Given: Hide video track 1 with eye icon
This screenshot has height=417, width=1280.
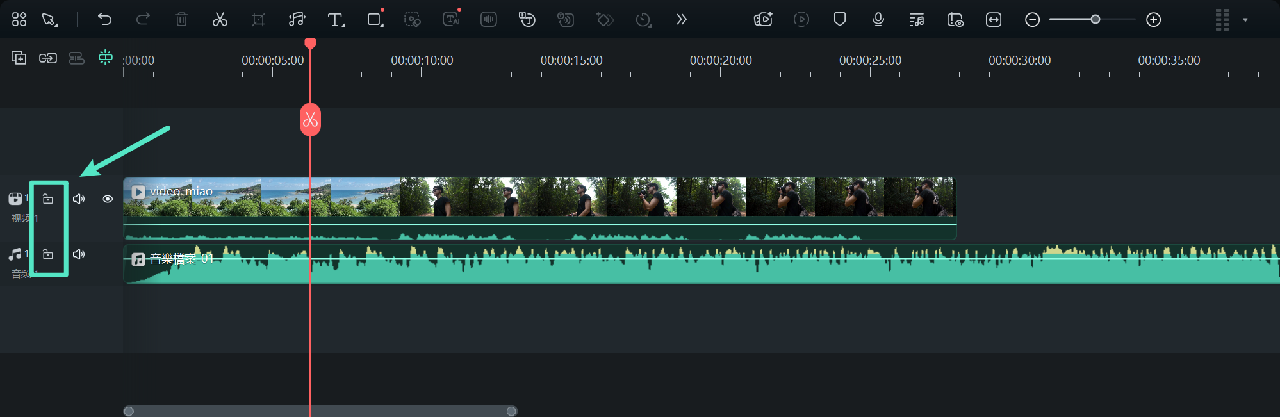Looking at the screenshot, I should pyautogui.click(x=108, y=199).
